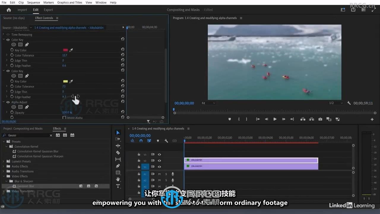Open Program Monitor settings wrench
The height and width of the screenshot is (214, 380).
point(349,103)
